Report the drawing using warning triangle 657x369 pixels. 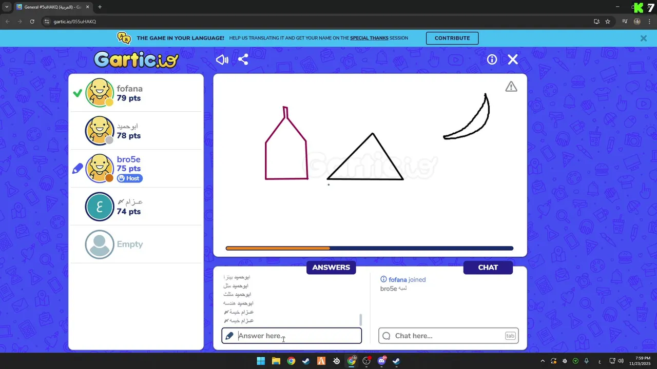(x=511, y=87)
